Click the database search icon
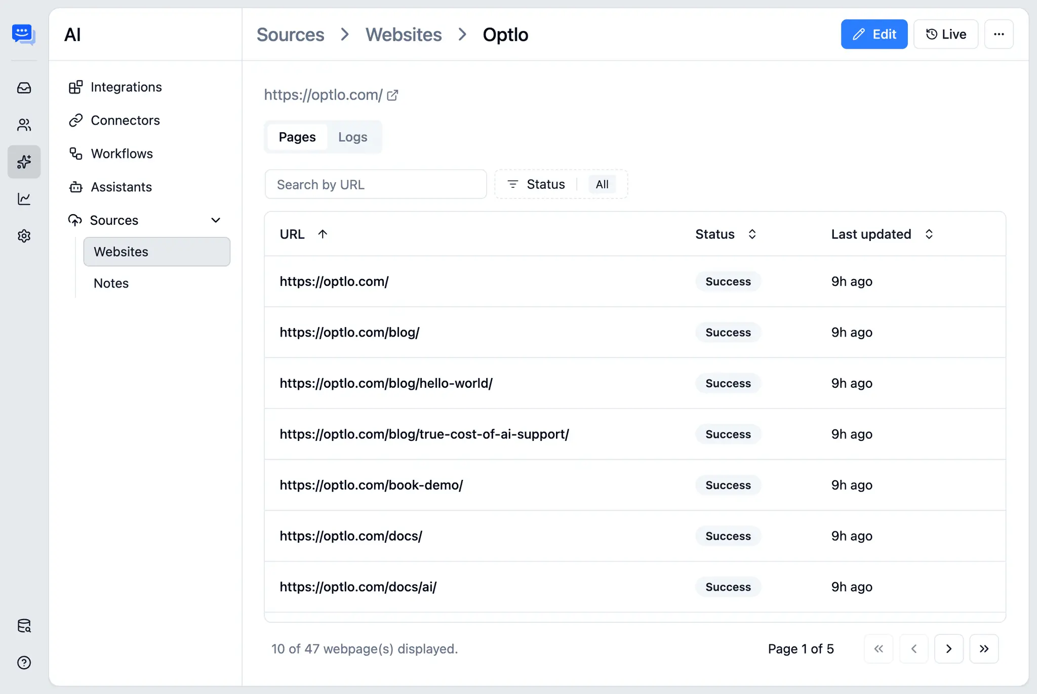The height and width of the screenshot is (694, 1037). [x=24, y=626]
